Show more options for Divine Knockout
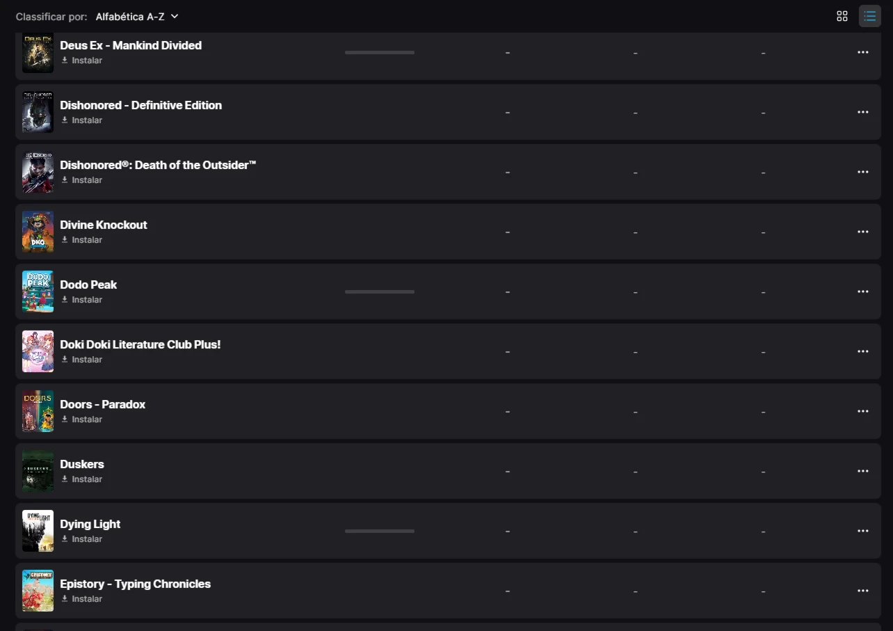Image resolution: width=893 pixels, height=631 pixels. (862, 232)
